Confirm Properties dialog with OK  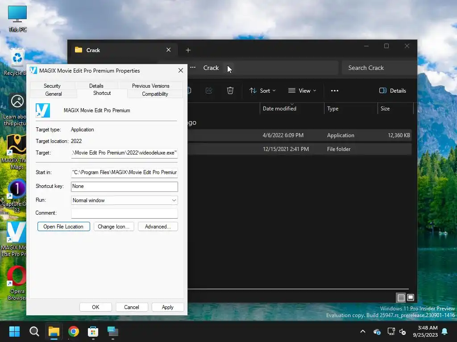(x=96, y=307)
